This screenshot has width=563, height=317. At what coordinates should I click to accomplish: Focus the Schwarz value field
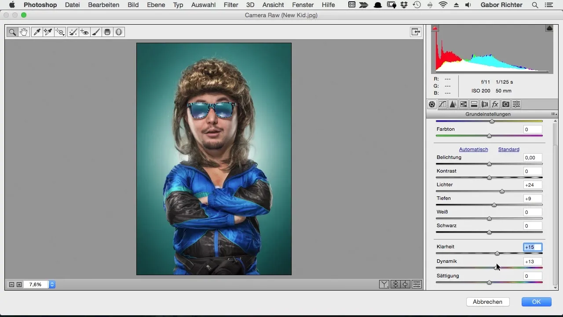coord(533,226)
